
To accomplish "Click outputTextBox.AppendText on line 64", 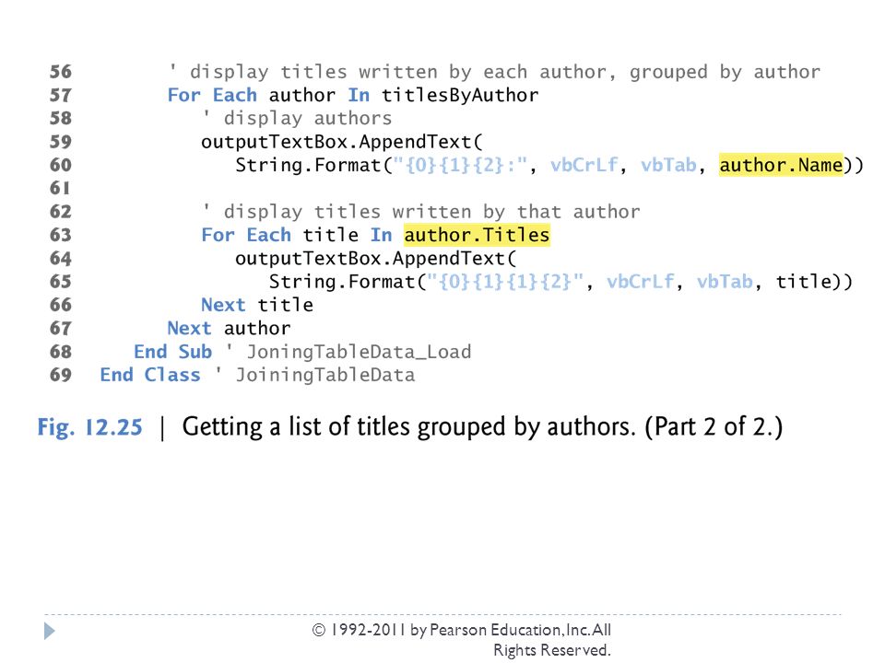I will (x=376, y=258).
